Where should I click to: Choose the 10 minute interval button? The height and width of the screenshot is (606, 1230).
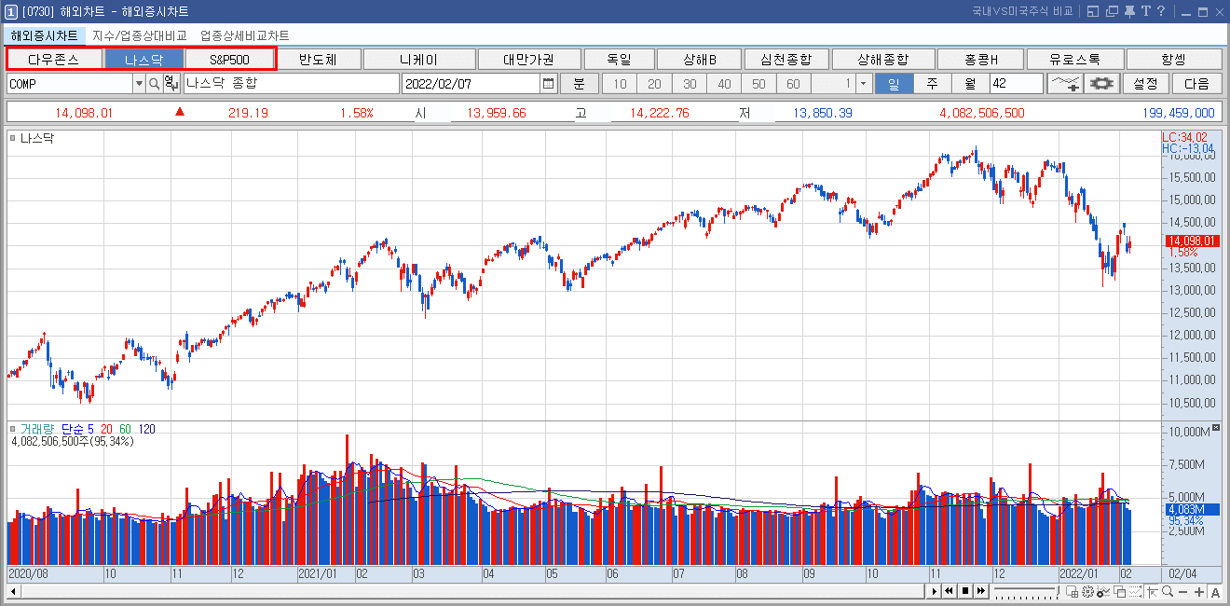pyautogui.click(x=620, y=84)
